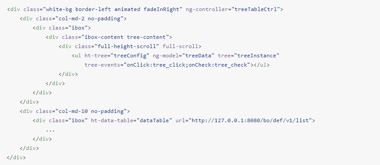
Task: Click the "treeConfig" value
Action: (x=130, y=56)
